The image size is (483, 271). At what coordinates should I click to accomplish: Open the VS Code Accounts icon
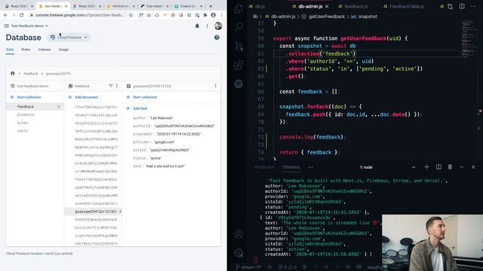[x=238, y=234]
